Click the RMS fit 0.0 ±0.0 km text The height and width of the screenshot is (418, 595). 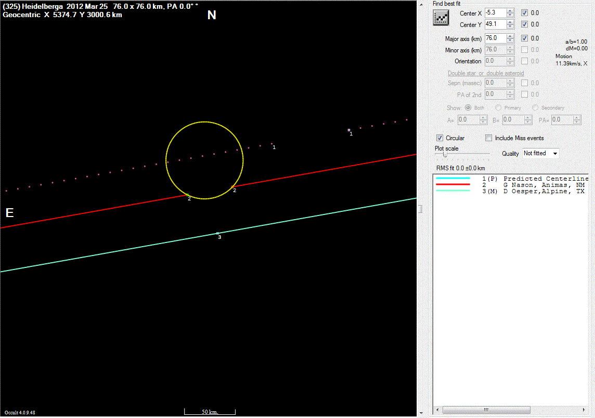pyautogui.click(x=461, y=168)
